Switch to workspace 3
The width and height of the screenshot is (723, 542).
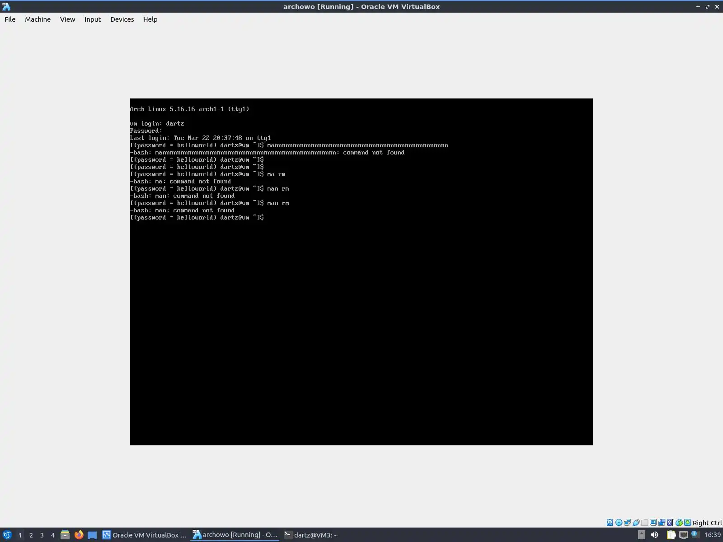(42, 535)
